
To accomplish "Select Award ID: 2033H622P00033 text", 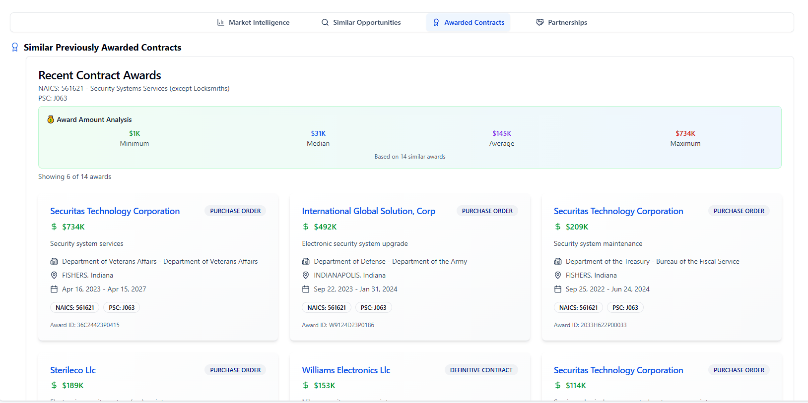I will [x=590, y=325].
